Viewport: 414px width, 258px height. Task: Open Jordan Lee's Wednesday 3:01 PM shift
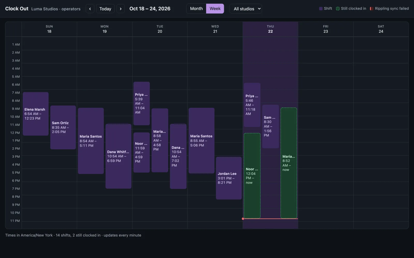point(229,178)
